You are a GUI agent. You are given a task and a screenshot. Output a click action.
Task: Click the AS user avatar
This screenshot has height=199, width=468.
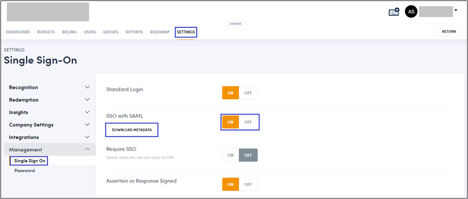click(x=411, y=12)
